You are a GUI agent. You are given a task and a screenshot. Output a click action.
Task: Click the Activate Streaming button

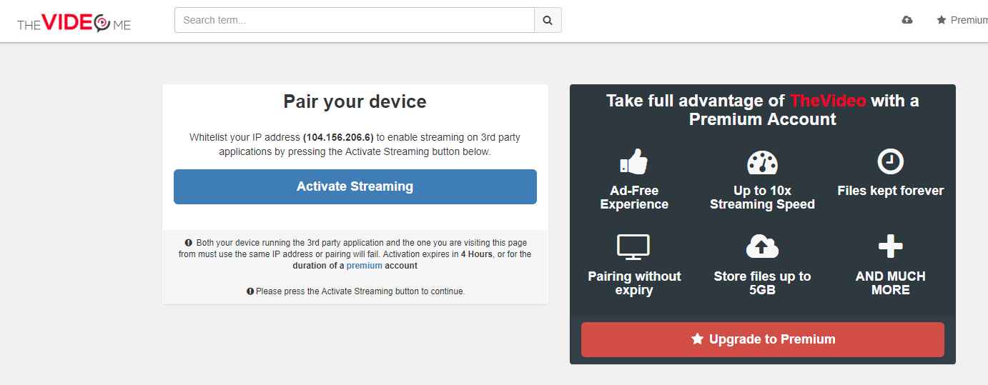(355, 186)
